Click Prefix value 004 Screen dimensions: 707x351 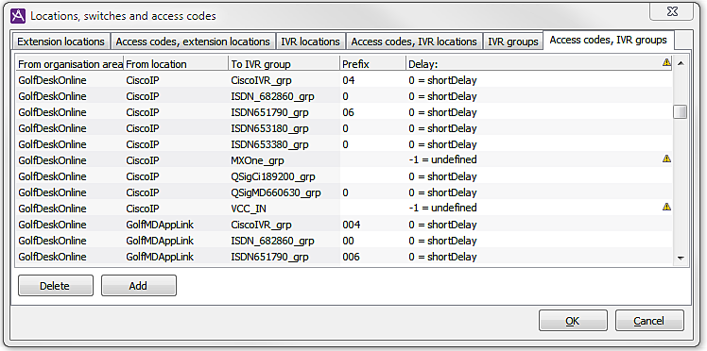[x=352, y=225]
